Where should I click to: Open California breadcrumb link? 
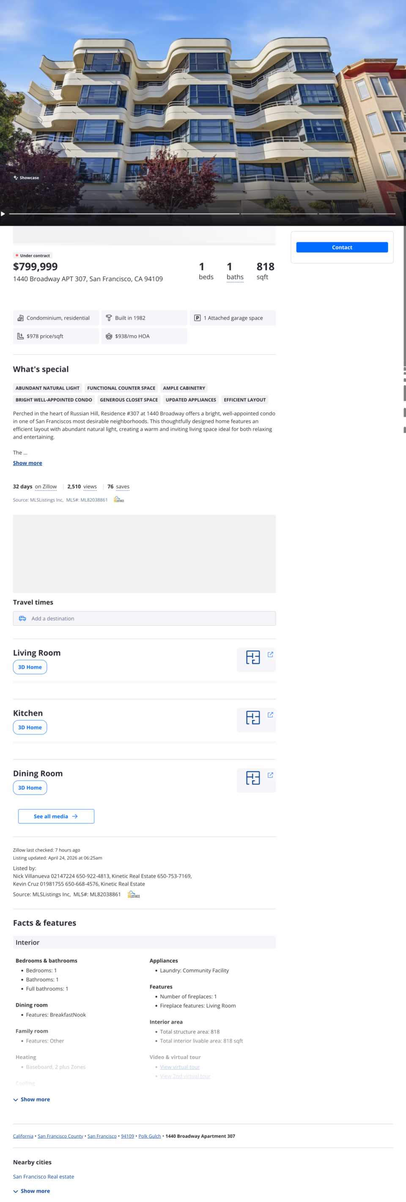point(23,1136)
